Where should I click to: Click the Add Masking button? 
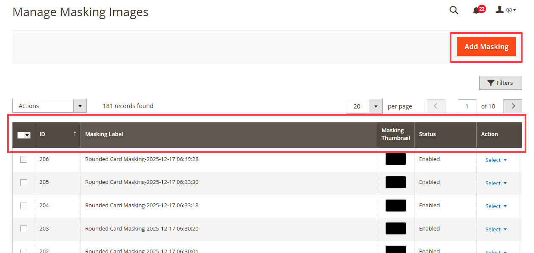[x=486, y=47]
